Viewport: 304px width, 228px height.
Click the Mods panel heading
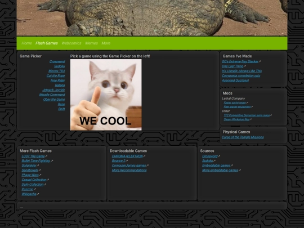227,93
